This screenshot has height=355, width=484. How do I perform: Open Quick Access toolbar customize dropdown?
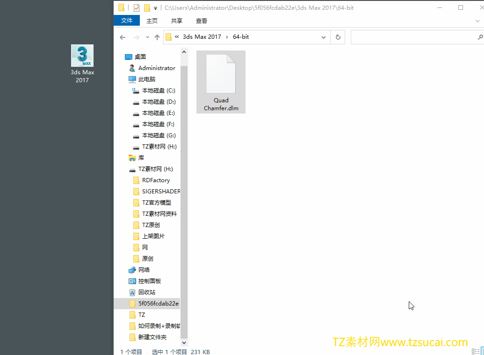(x=156, y=8)
